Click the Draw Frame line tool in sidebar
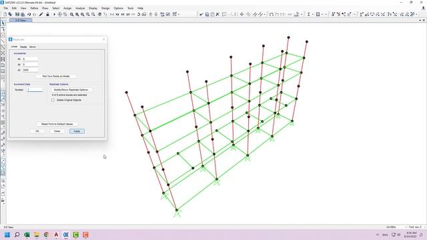This screenshot has width=427, height=240. click(3, 41)
